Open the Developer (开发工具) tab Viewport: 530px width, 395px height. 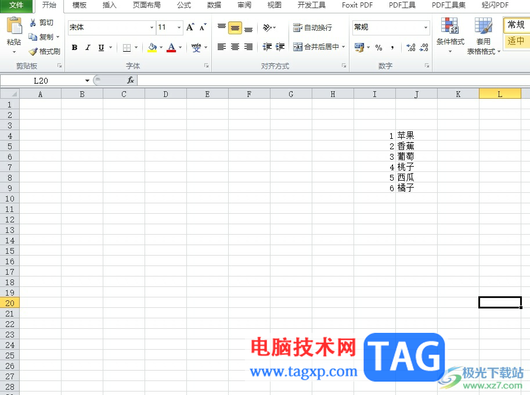point(312,5)
